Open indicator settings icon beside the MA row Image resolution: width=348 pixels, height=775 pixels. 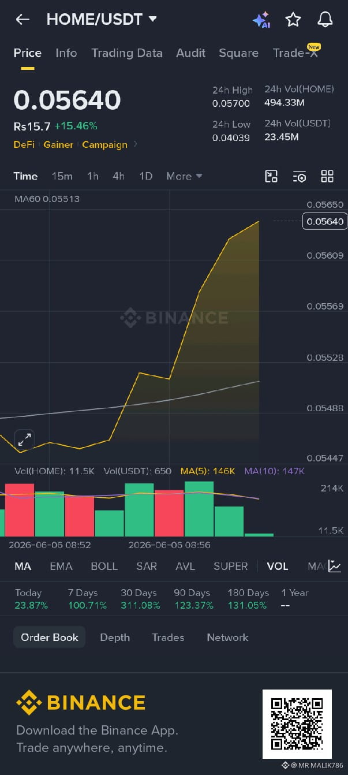[335, 567]
